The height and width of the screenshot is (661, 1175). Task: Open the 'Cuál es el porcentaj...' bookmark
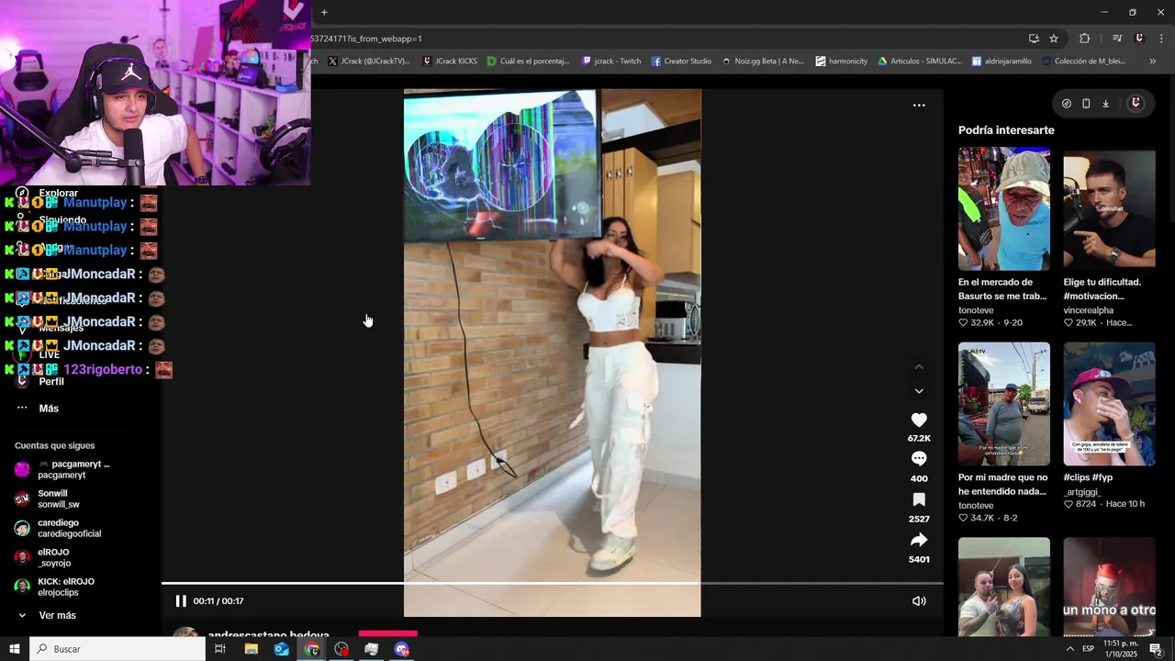pyautogui.click(x=529, y=62)
